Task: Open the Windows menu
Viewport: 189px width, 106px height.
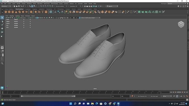Action: pyautogui.click(x=29, y=4)
